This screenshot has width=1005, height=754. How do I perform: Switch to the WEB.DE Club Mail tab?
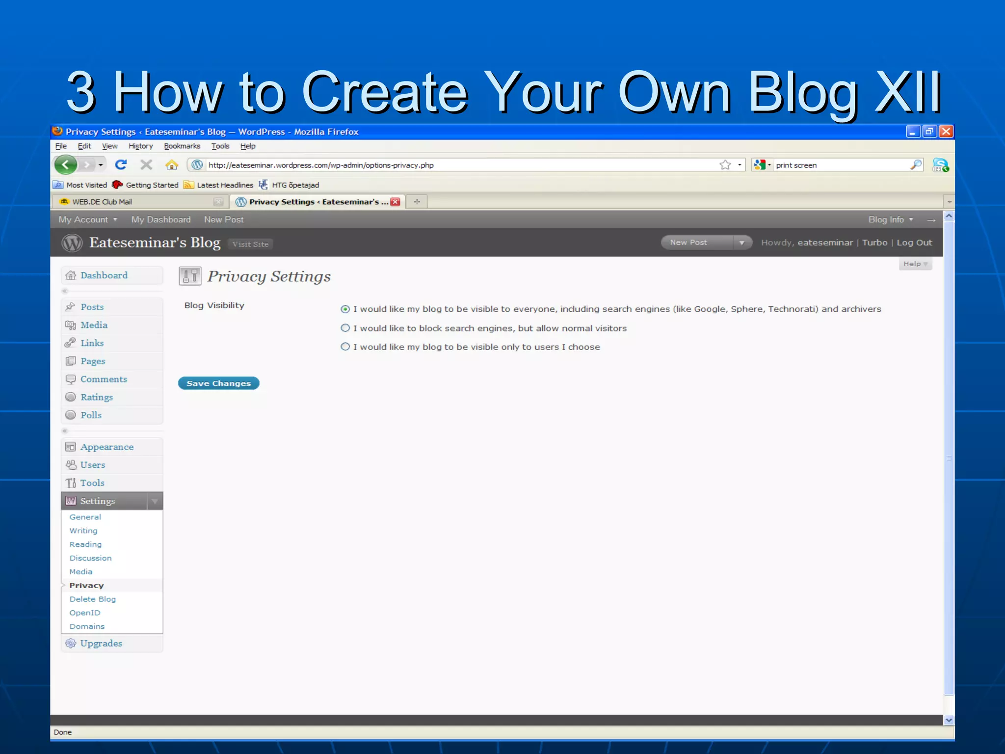[140, 202]
